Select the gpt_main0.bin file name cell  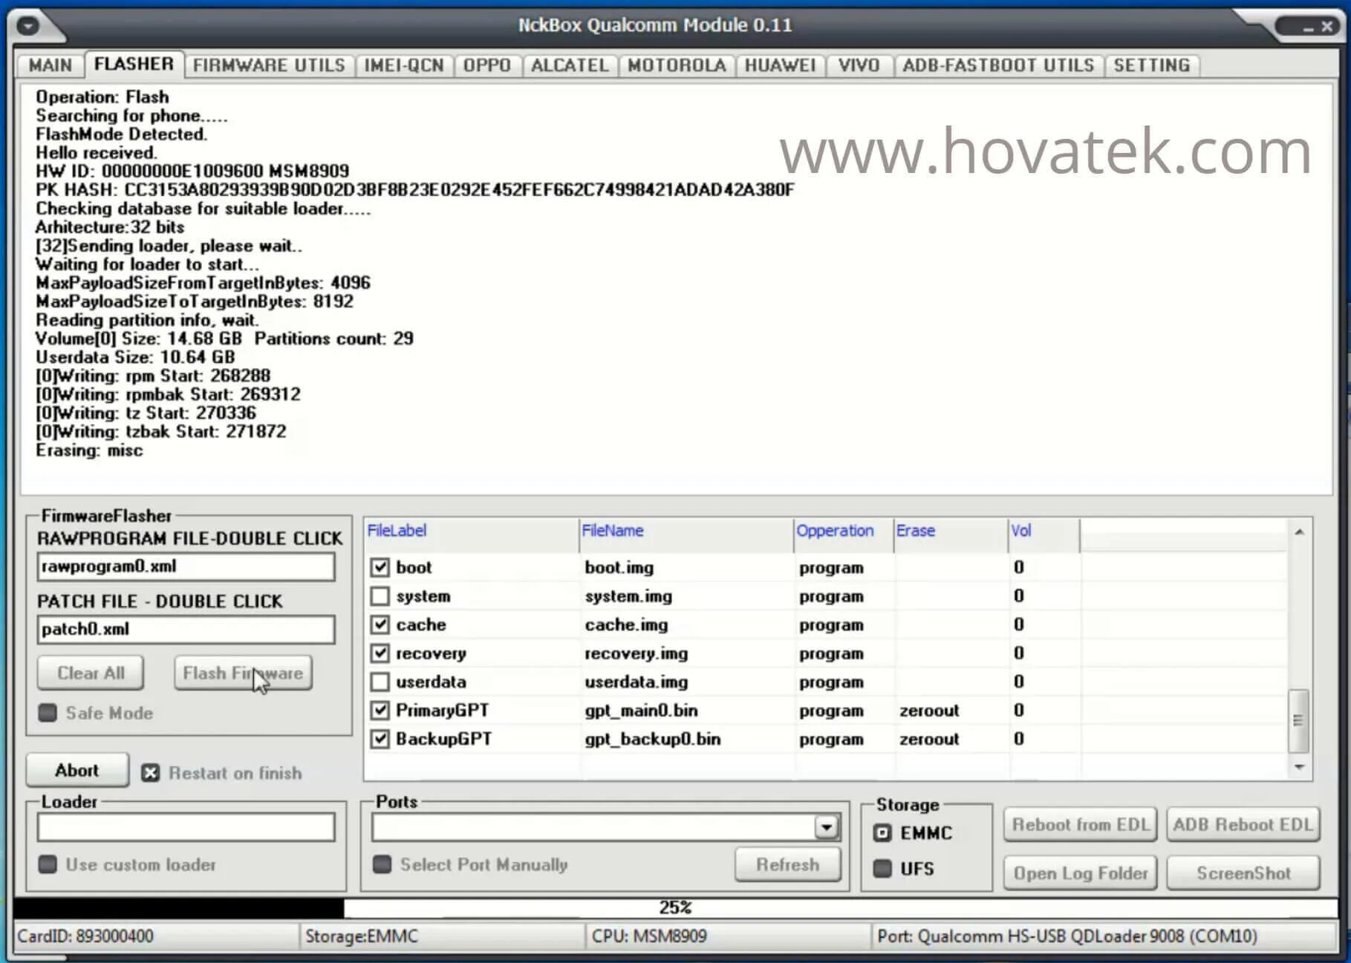[x=641, y=711]
